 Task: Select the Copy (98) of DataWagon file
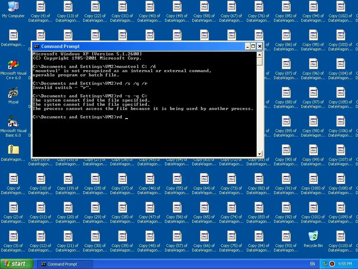(x=313, y=126)
